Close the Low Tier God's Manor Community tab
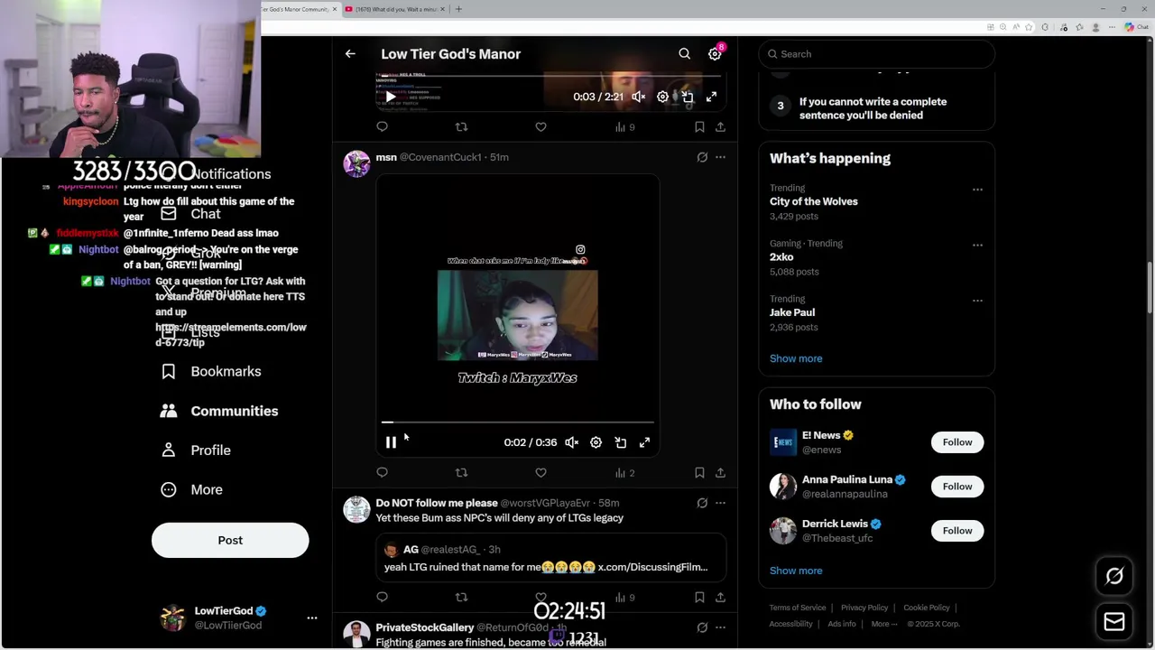Image resolution: width=1155 pixels, height=650 pixels. (x=335, y=9)
